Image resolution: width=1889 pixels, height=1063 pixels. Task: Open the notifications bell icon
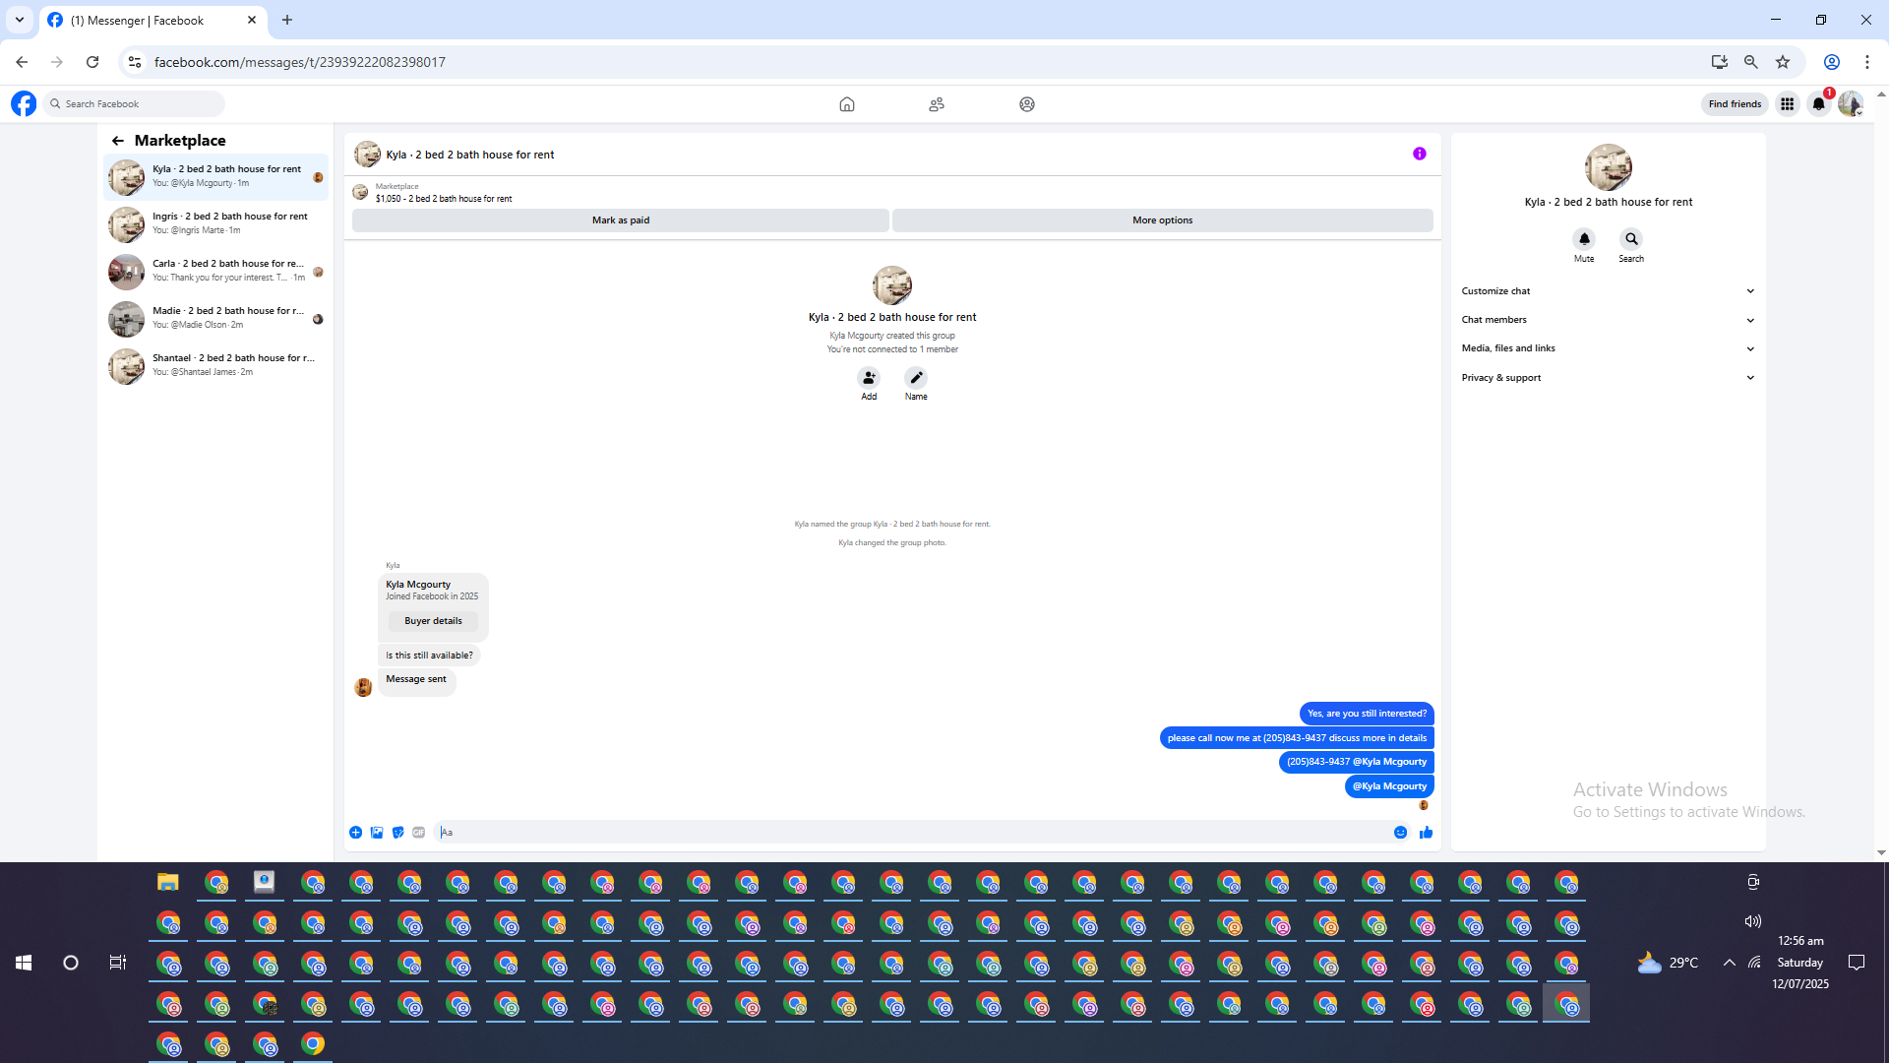[x=1819, y=103]
